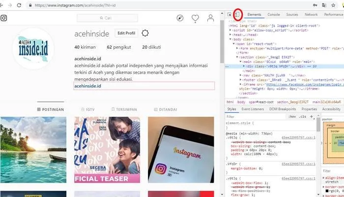Expand the head node
The height and width of the screenshot is (197, 344).
coord(230,35)
